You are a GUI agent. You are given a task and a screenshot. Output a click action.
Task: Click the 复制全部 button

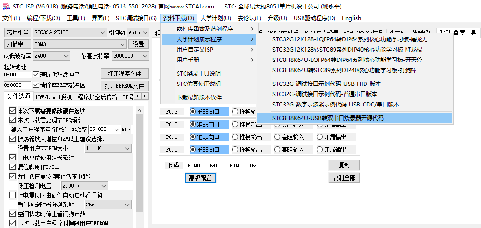pyautogui.click(x=344, y=178)
